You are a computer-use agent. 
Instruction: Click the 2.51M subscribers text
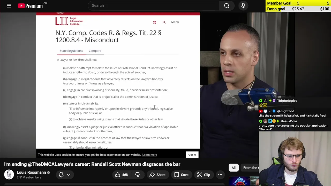[x=29, y=177]
